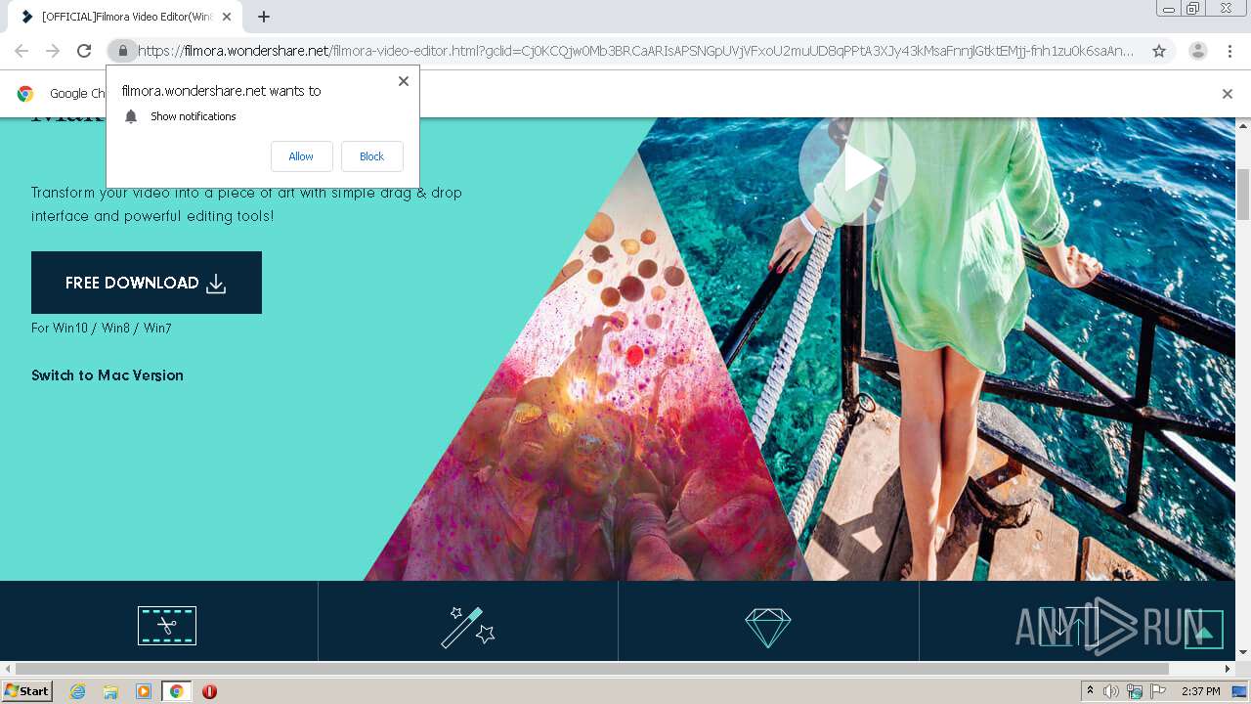The height and width of the screenshot is (704, 1251).
Task: Show hidden system tray icons
Action: point(1091,691)
